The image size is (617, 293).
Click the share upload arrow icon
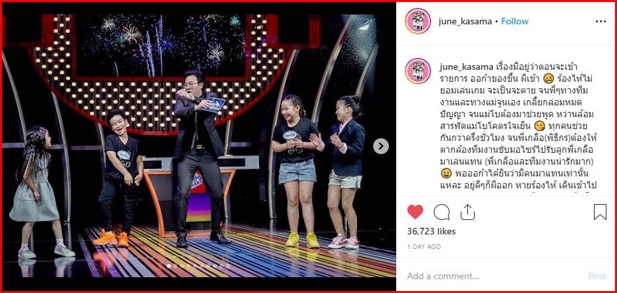coord(467,212)
